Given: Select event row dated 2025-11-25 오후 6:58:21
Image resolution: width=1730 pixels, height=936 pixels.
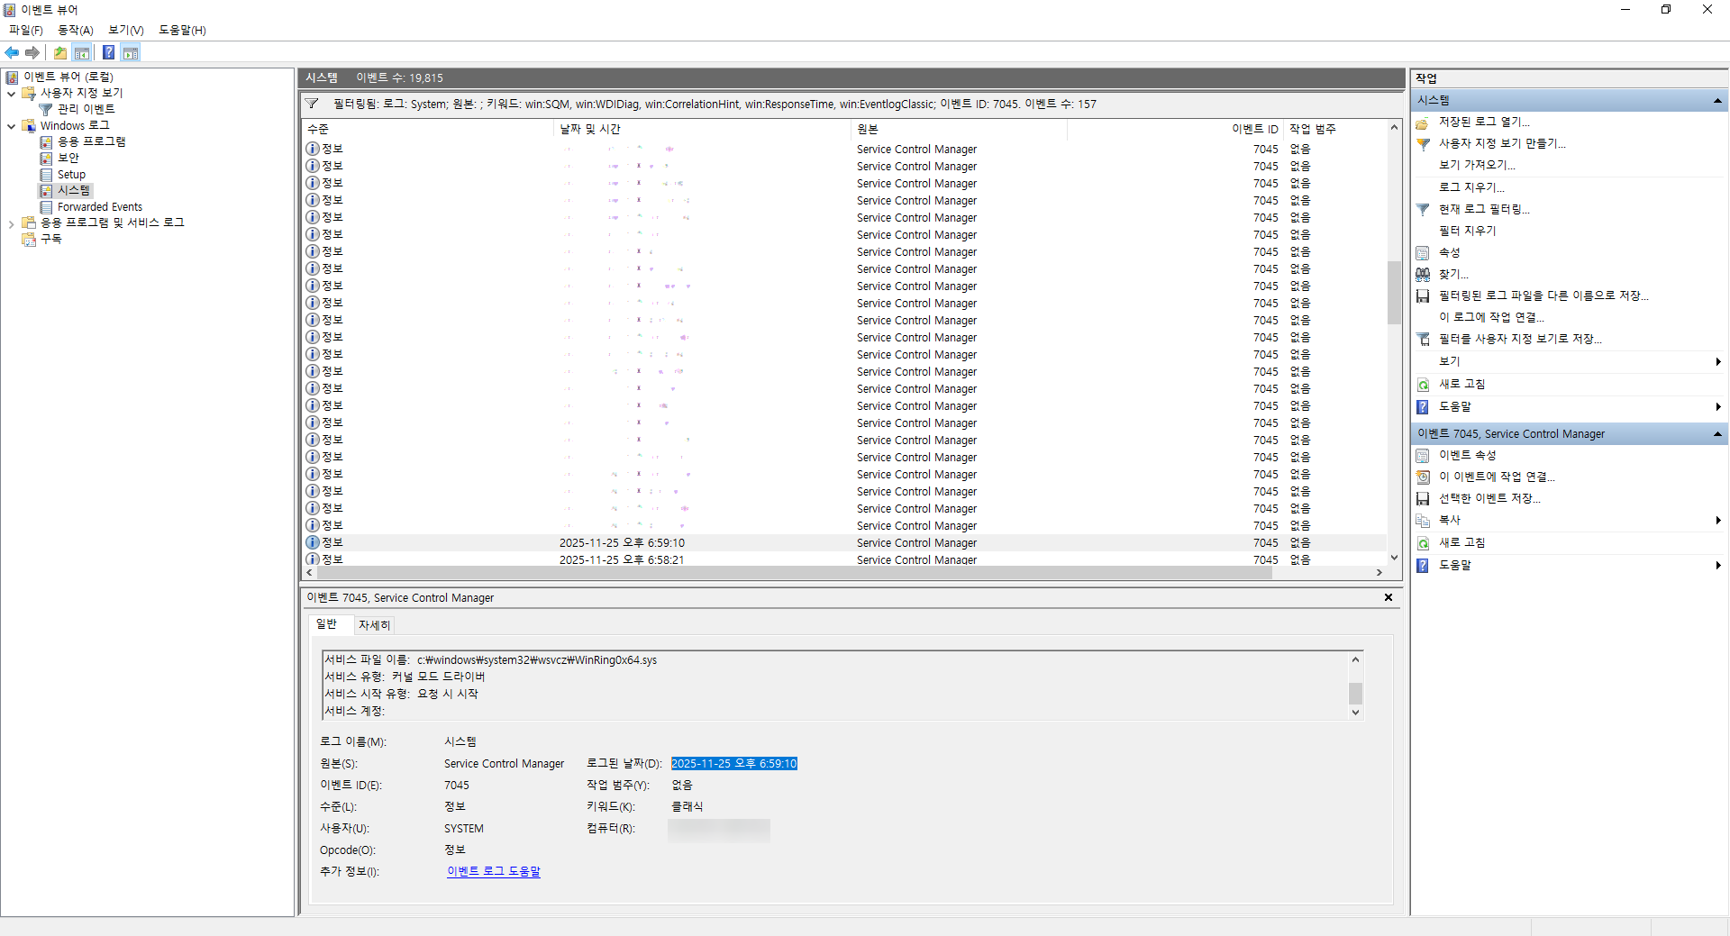Looking at the screenshot, I should [844, 560].
